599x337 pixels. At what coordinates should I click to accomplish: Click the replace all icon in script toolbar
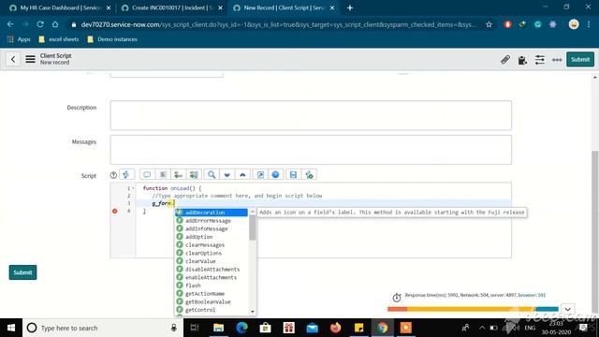click(x=194, y=175)
